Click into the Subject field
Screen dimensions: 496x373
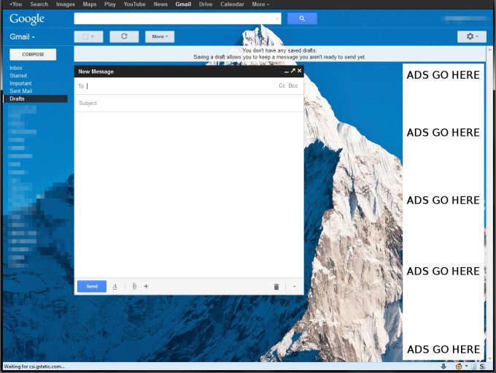[188, 103]
